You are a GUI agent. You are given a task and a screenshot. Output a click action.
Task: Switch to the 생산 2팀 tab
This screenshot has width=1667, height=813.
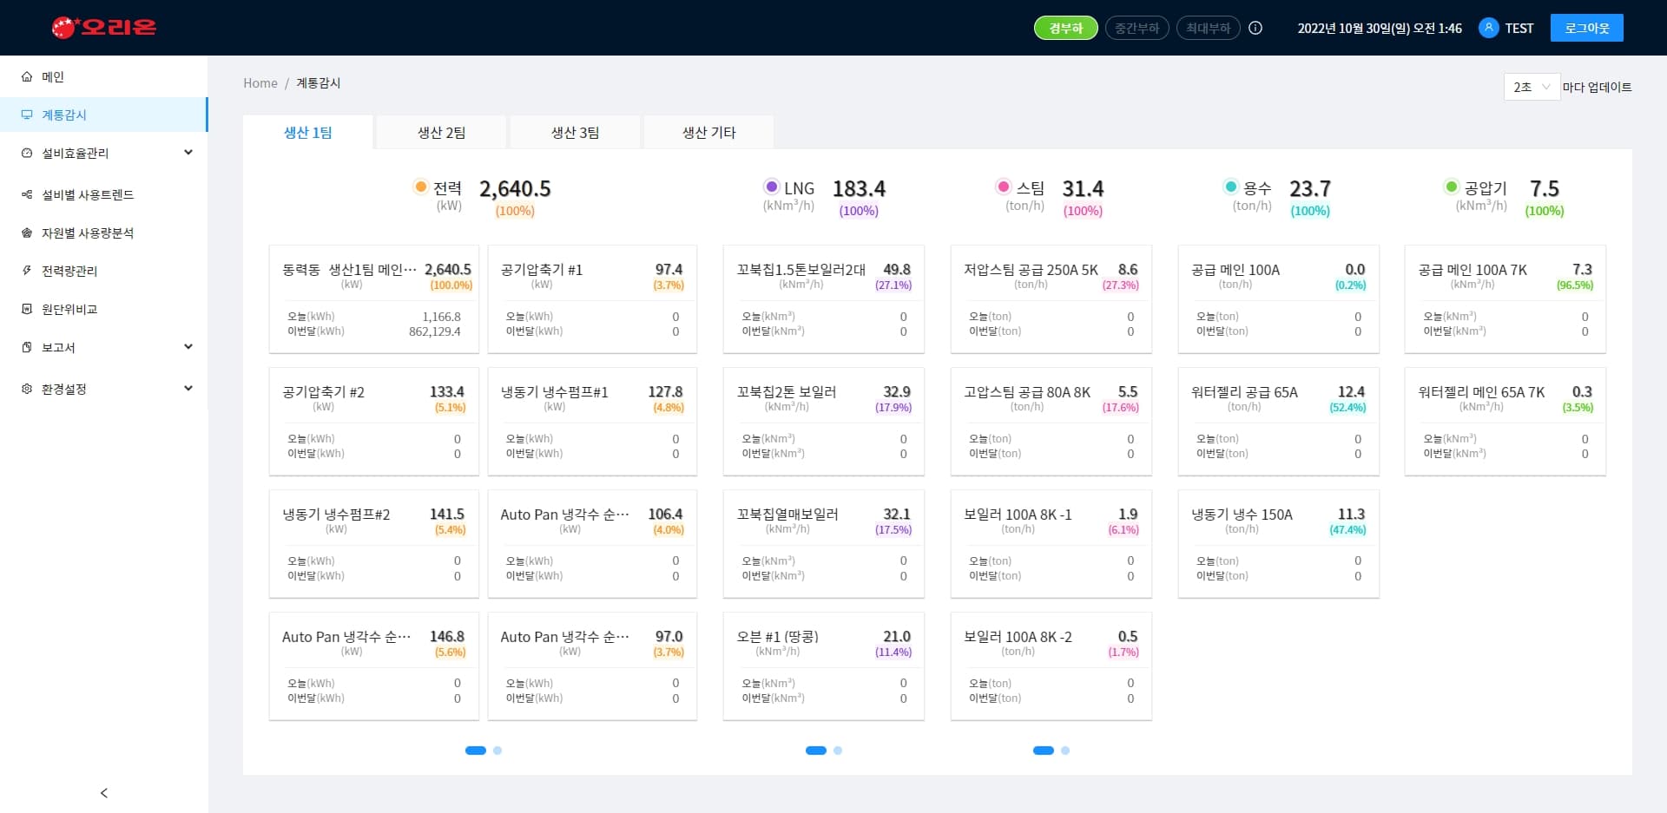[x=440, y=132]
